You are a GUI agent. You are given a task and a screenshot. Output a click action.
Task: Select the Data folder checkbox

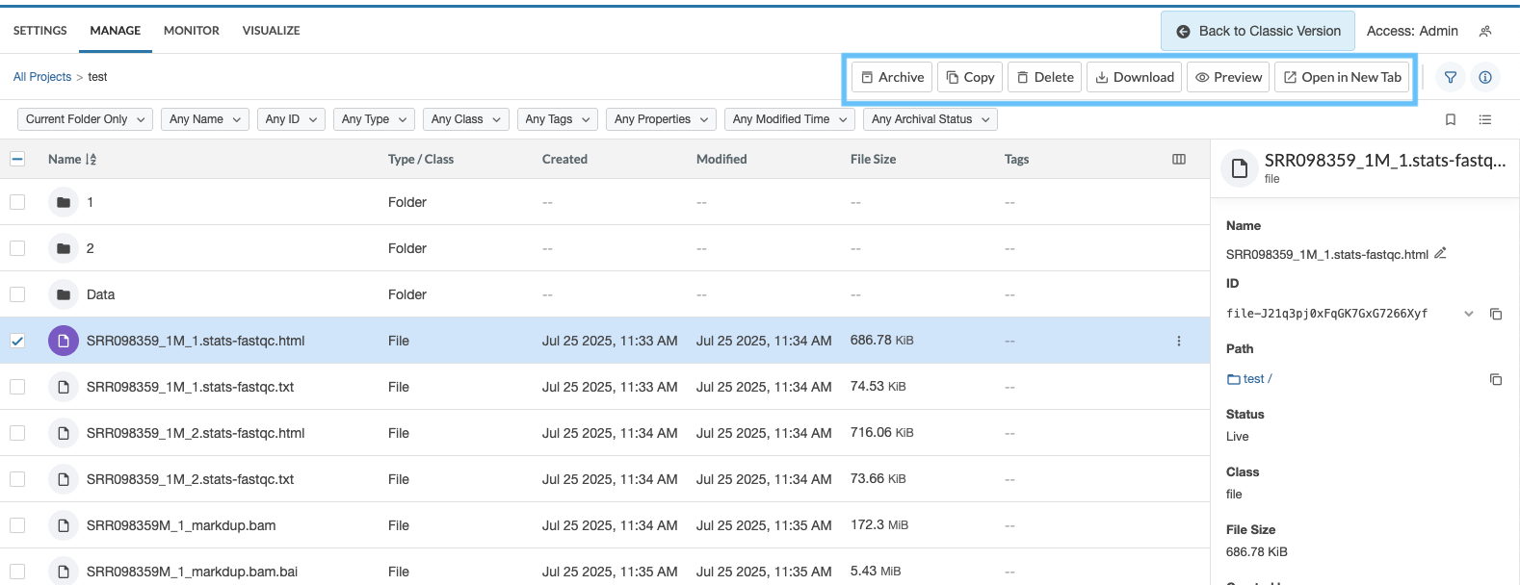pos(17,294)
